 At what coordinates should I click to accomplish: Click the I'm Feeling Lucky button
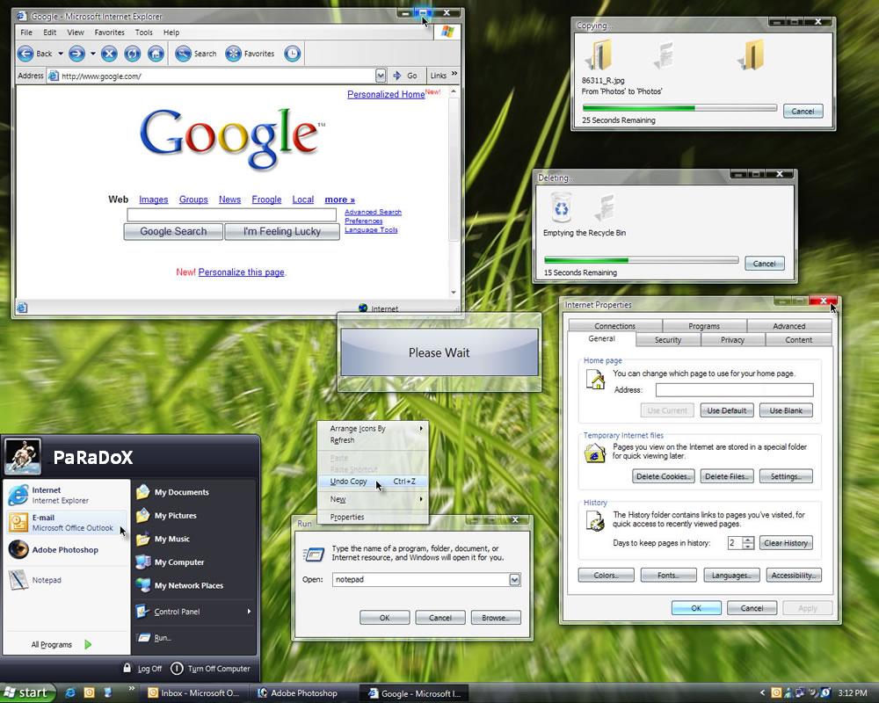coord(282,232)
